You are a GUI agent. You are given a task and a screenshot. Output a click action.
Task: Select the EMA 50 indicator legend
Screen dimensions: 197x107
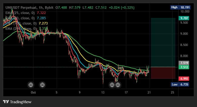point(26,18)
